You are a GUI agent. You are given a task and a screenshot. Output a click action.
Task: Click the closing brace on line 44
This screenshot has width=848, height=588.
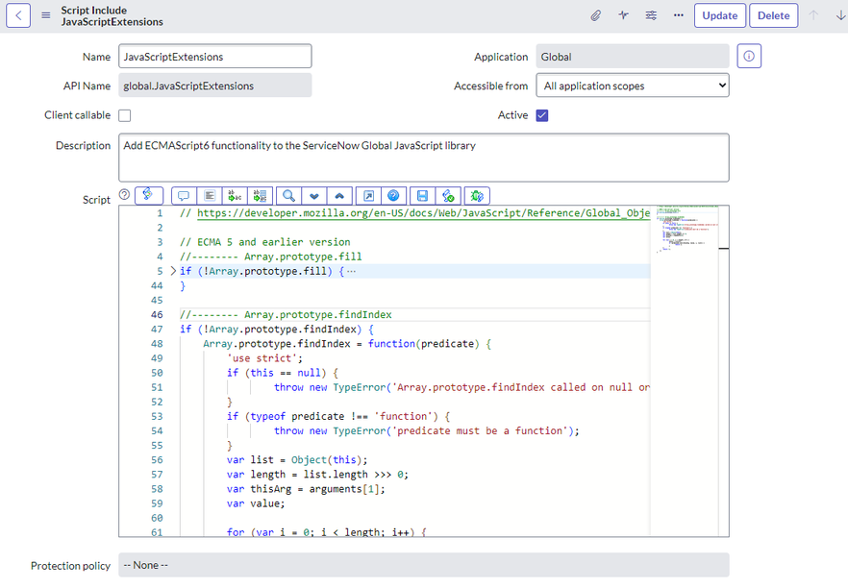pos(183,285)
